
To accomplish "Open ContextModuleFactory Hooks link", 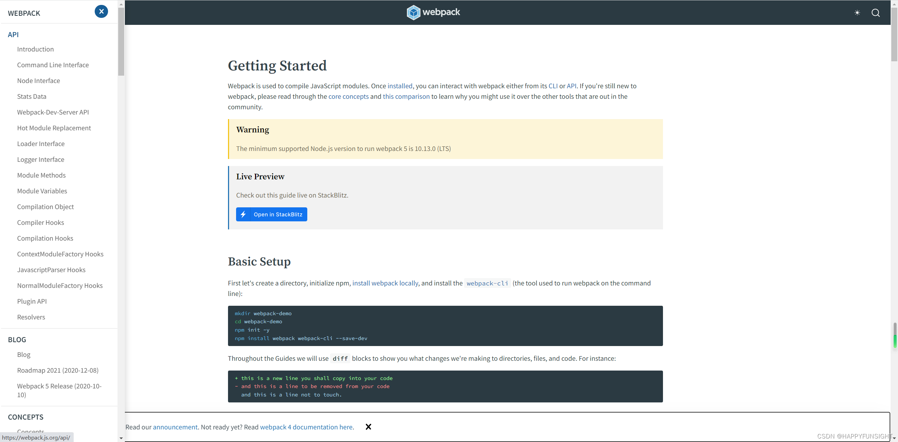I will [x=60, y=254].
